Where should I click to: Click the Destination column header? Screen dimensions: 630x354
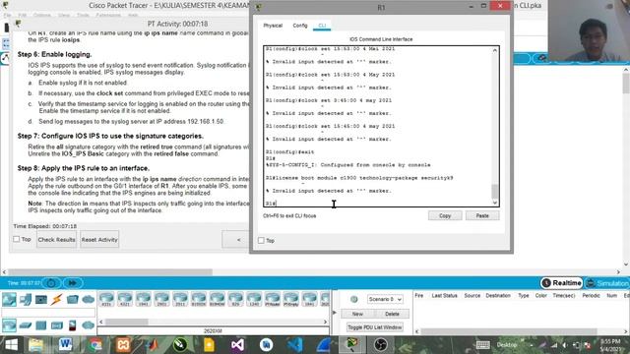(x=498, y=295)
